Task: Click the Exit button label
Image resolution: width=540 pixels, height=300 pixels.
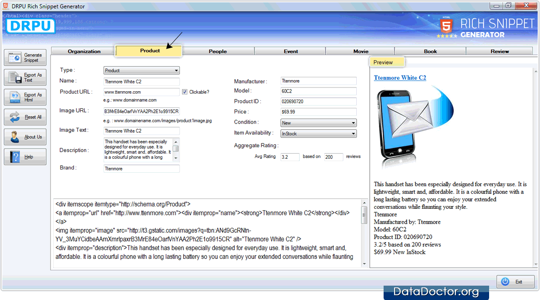Action: coord(519,282)
